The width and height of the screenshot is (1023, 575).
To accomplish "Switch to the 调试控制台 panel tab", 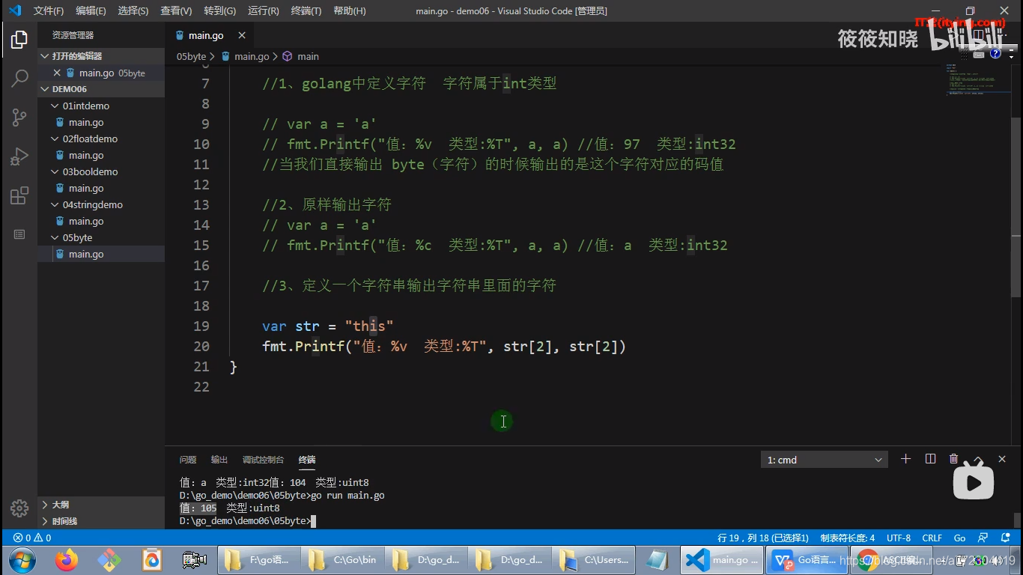I will pos(263,460).
